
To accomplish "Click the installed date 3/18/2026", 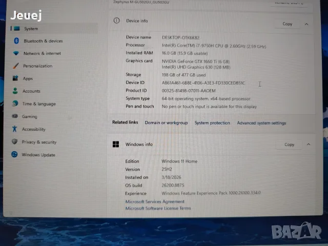I will (171, 177).
